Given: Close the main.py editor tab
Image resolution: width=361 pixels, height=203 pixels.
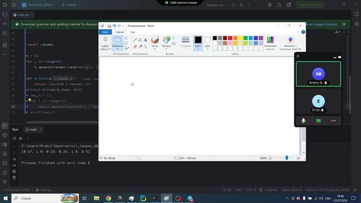Looking at the screenshot, I should (32, 15).
